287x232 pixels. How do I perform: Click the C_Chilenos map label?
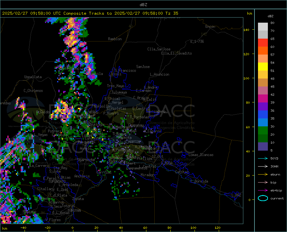[33, 91]
